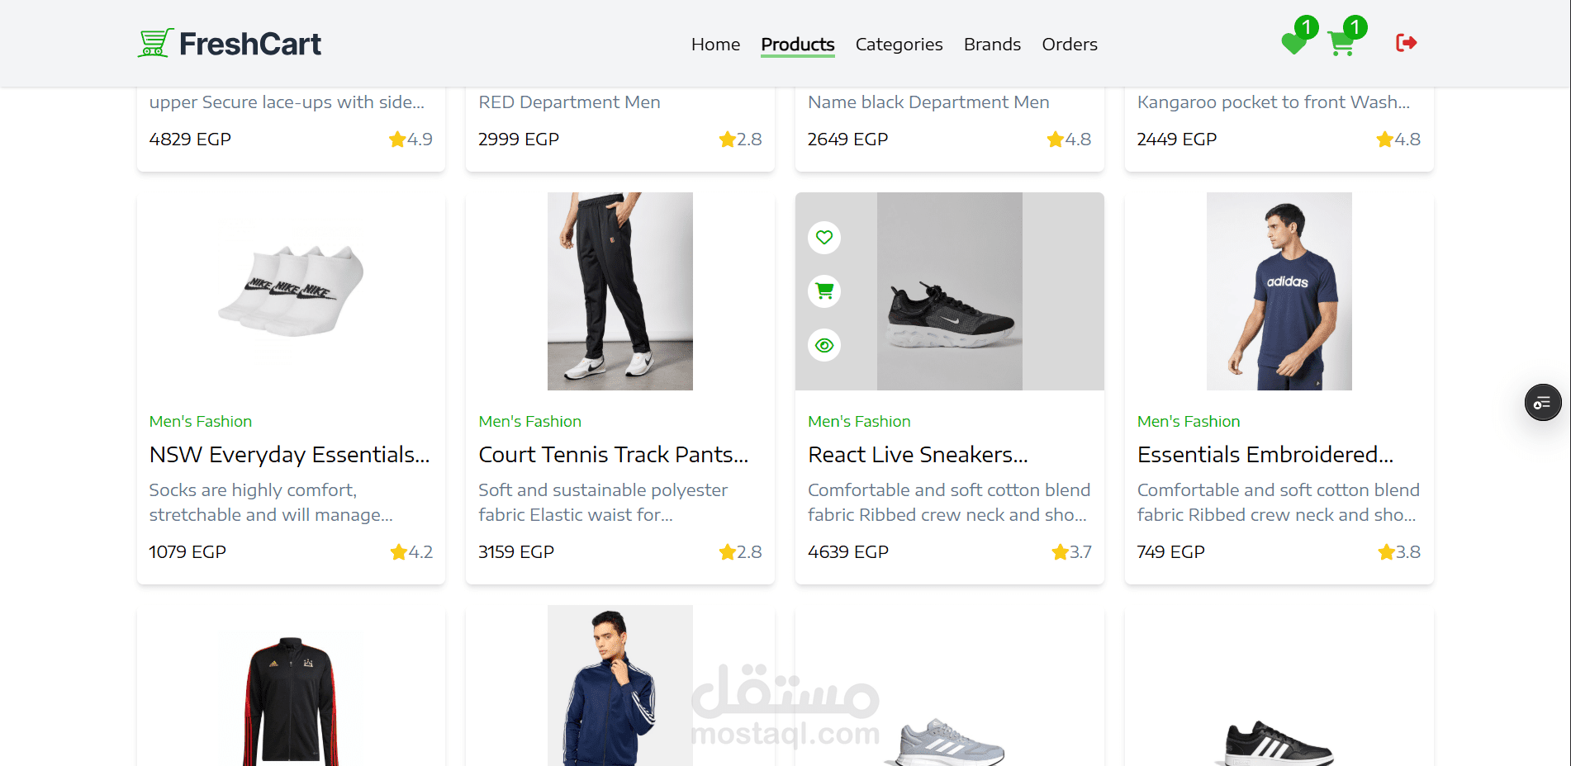Click the 3159 EGP price
The width and height of the screenshot is (1571, 766).
coord(516,552)
